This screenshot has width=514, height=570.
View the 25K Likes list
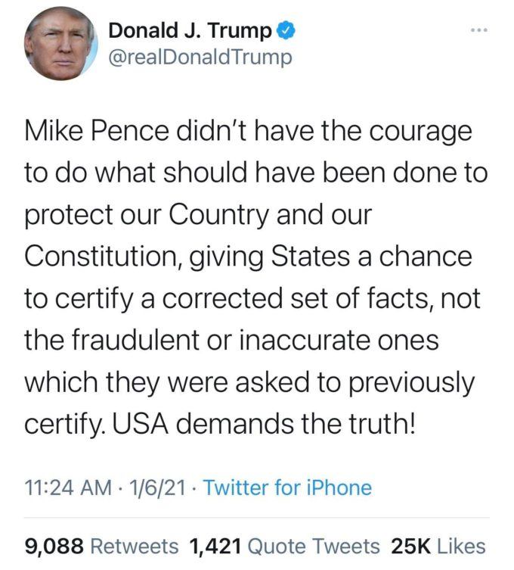pos(438,546)
